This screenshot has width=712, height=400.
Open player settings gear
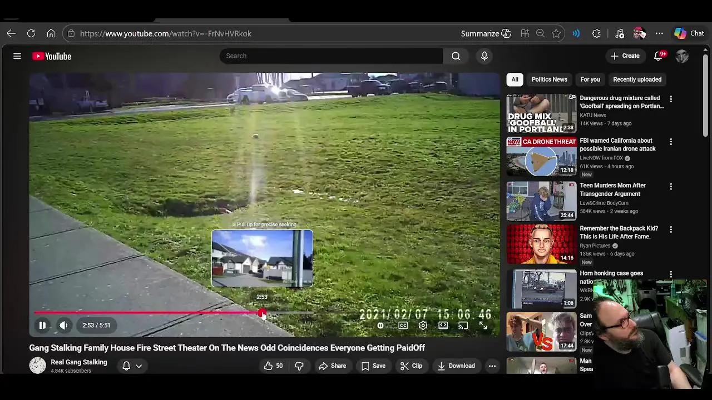(x=423, y=326)
